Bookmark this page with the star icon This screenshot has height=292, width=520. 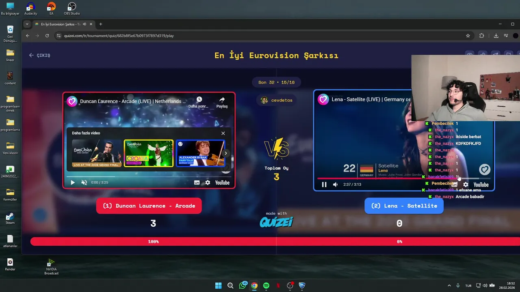tap(468, 36)
